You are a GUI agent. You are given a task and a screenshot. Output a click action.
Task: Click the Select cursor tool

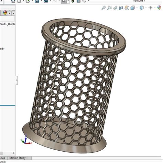point(64,1)
